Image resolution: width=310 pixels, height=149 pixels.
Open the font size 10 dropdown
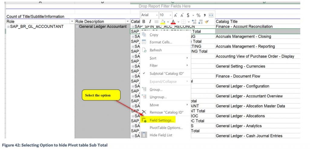point(170,15)
